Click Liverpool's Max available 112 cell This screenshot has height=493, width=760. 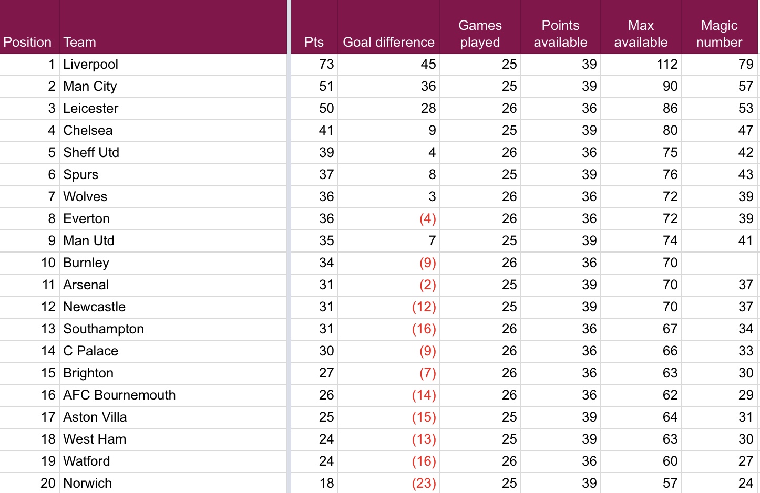(x=641, y=65)
